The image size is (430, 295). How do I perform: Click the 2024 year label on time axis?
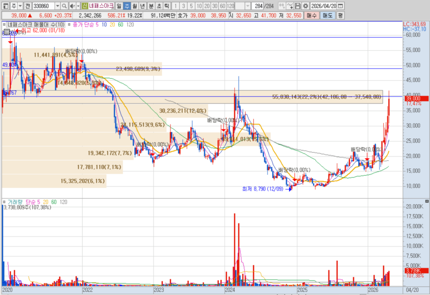tap(230, 290)
